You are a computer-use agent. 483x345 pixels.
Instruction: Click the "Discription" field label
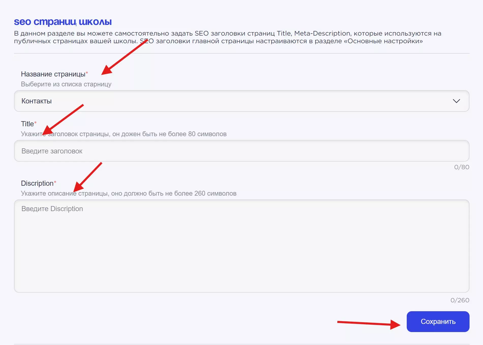[37, 183]
